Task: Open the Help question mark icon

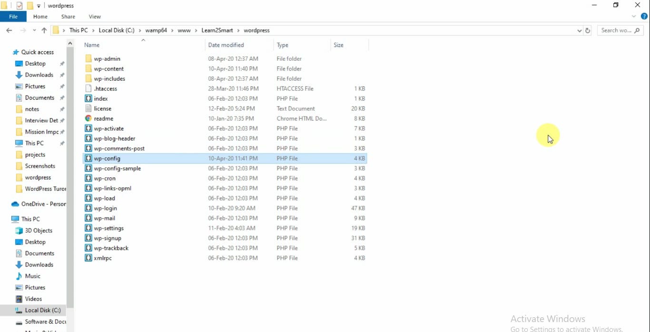Action: point(644,16)
